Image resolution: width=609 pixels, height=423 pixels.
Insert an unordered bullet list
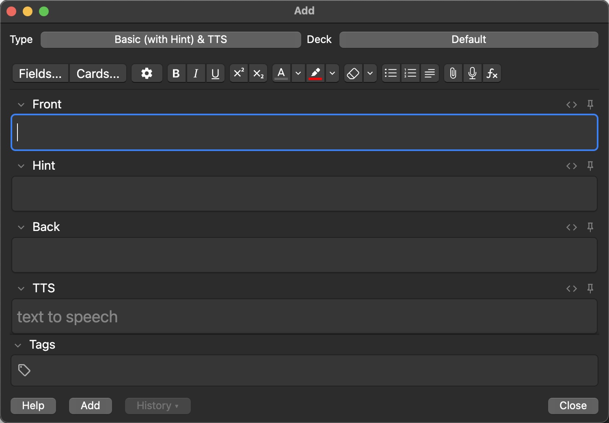[x=391, y=73]
